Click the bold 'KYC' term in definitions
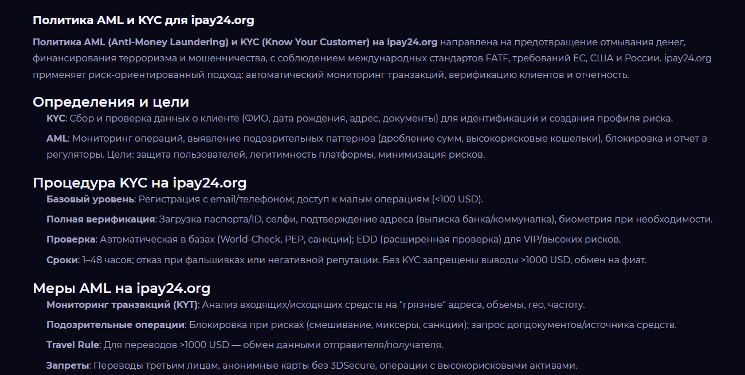Screen dimensions: 745x375 (x=56, y=119)
